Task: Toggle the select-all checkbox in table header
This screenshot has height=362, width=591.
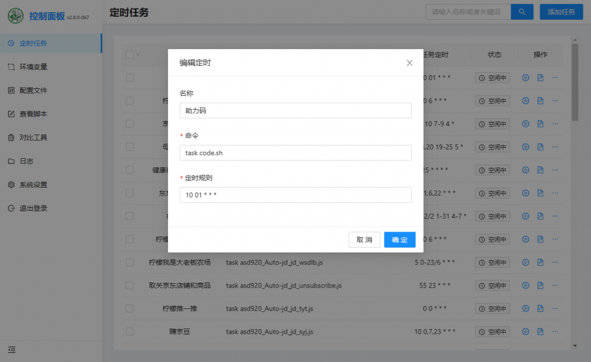Action: coord(129,54)
